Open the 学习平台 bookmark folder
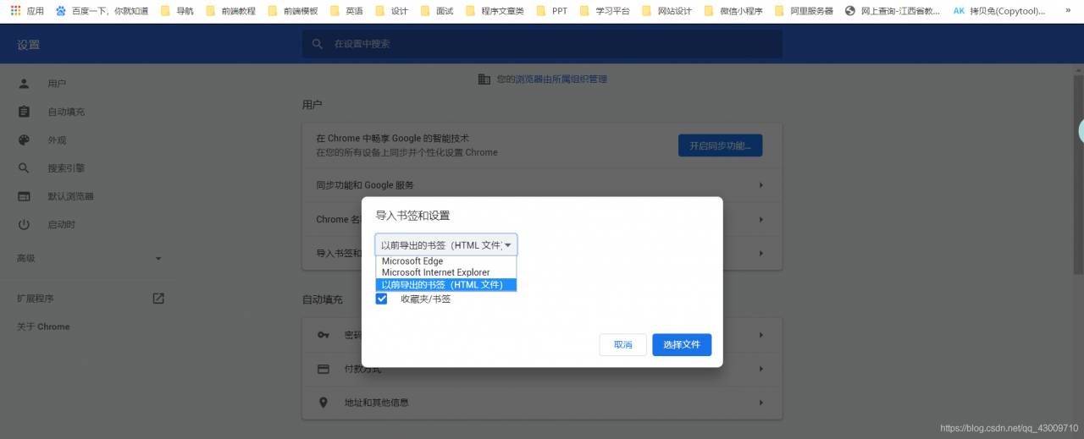1084x439 pixels. coord(604,11)
